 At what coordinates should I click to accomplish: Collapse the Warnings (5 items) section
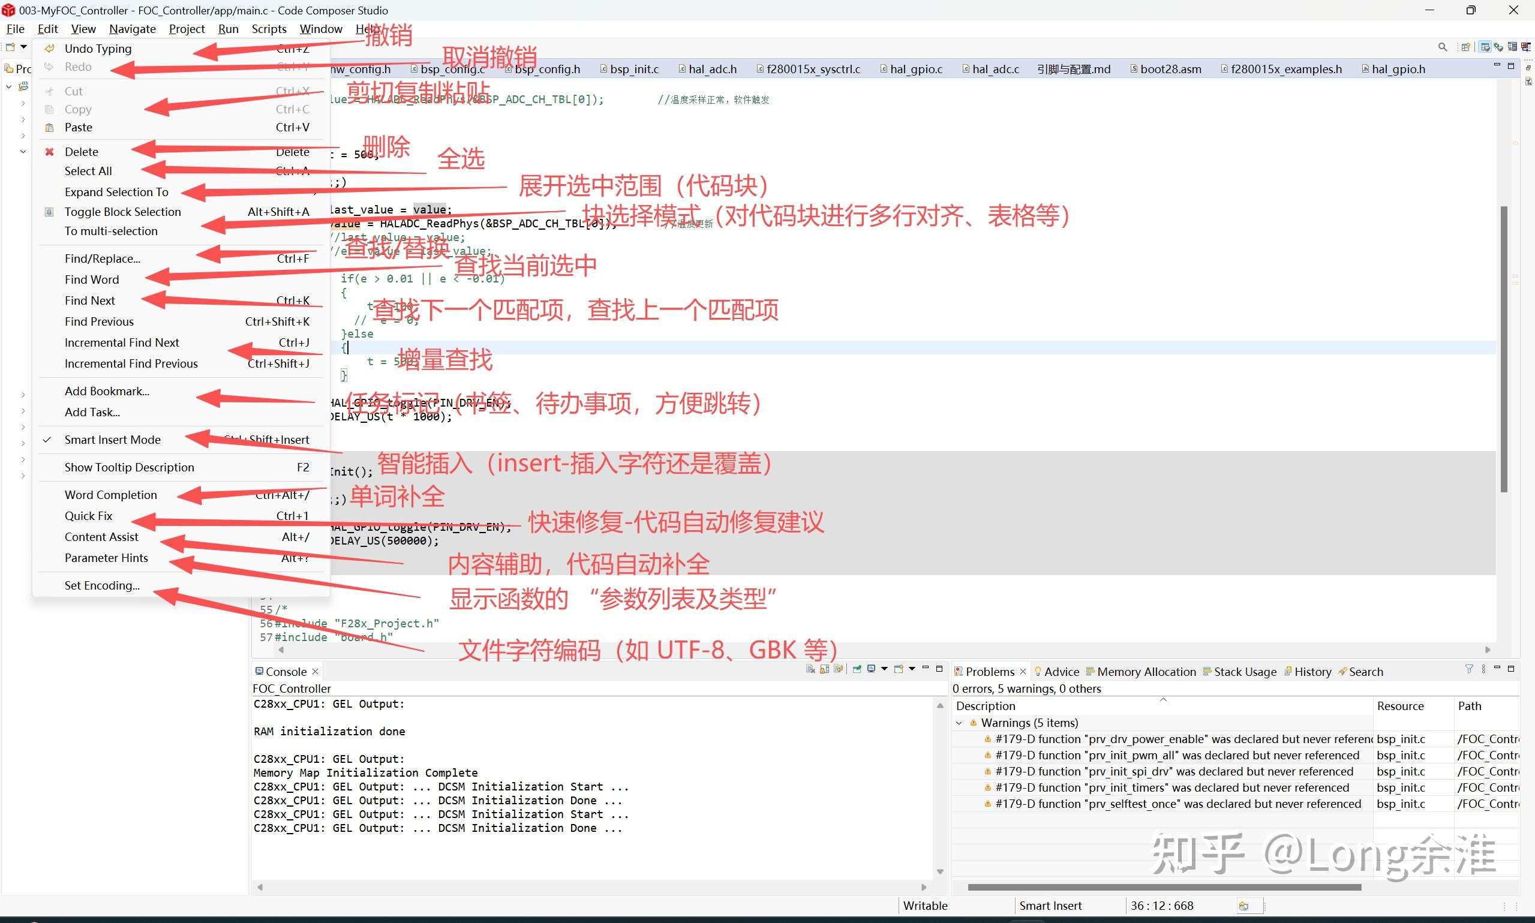[960, 722]
